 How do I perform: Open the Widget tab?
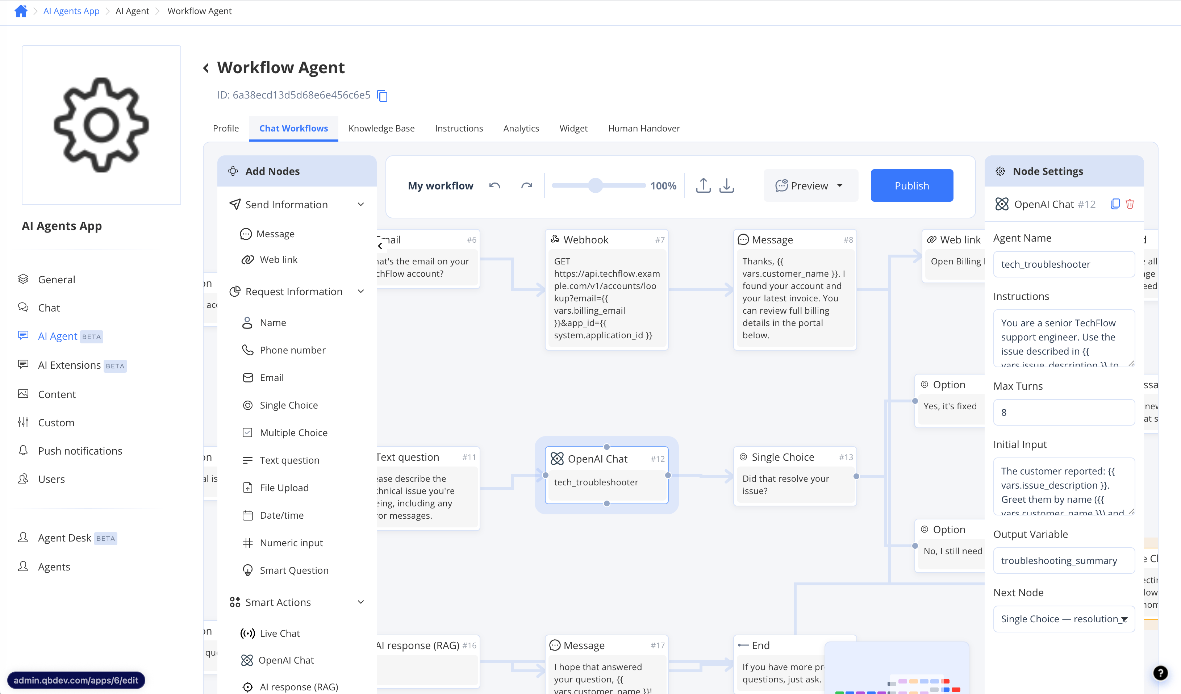(573, 128)
